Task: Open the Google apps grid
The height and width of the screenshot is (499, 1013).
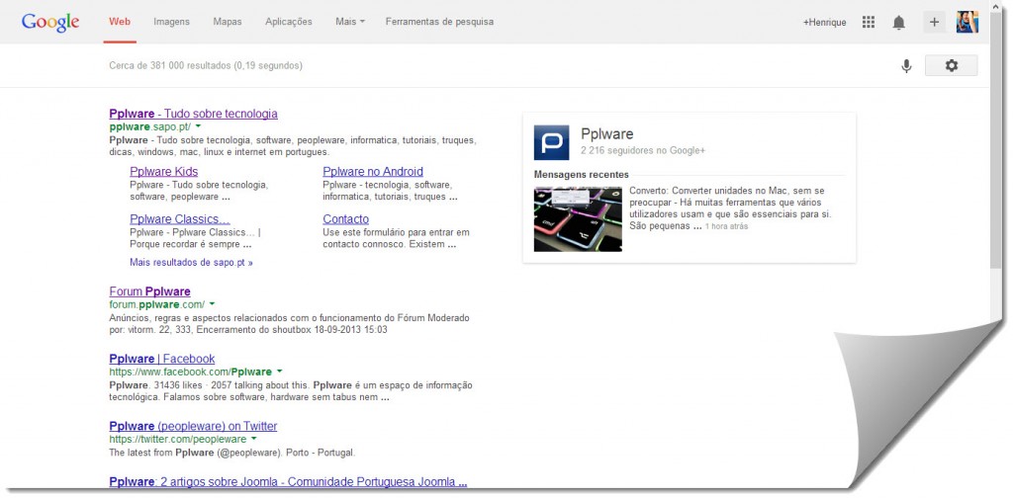Action: [x=869, y=22]
